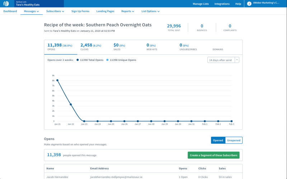This screenshot has width=287, height=179.
Task: Click the Integrations link
Action: pyautogui.click(x=222, y=4)
